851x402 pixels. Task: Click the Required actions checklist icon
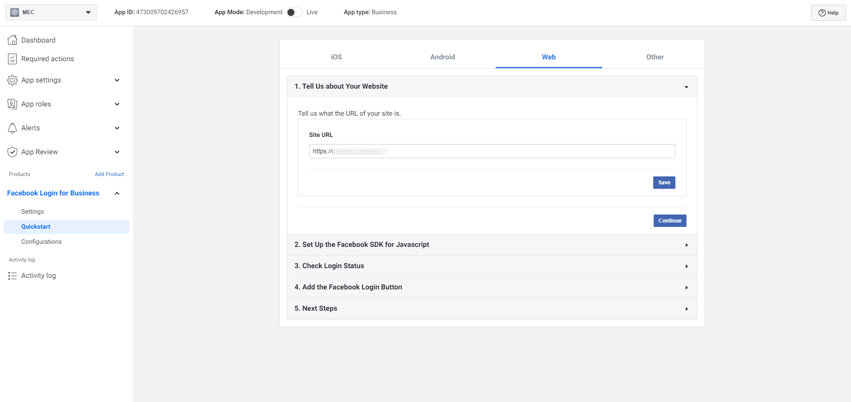tap(12, 59)
